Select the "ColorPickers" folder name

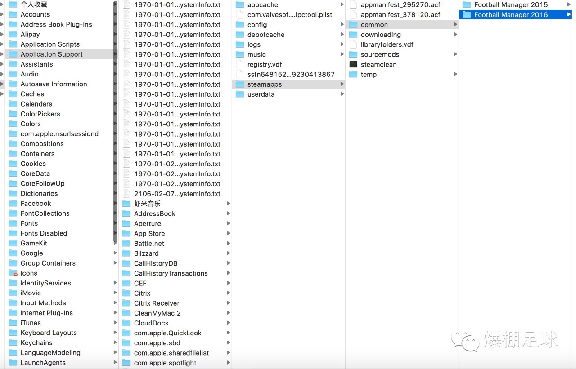tap(40, 114)
